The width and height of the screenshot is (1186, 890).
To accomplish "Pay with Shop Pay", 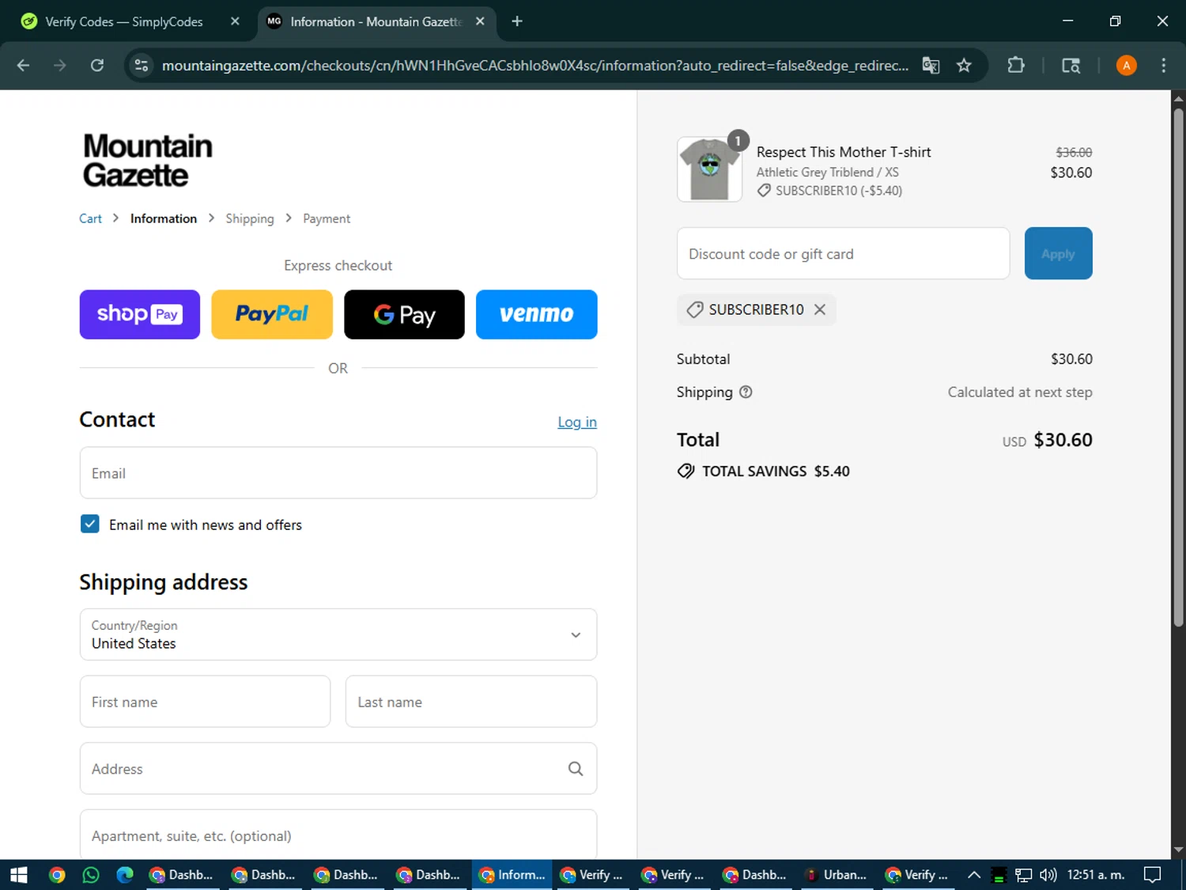I will click(140, 314).
